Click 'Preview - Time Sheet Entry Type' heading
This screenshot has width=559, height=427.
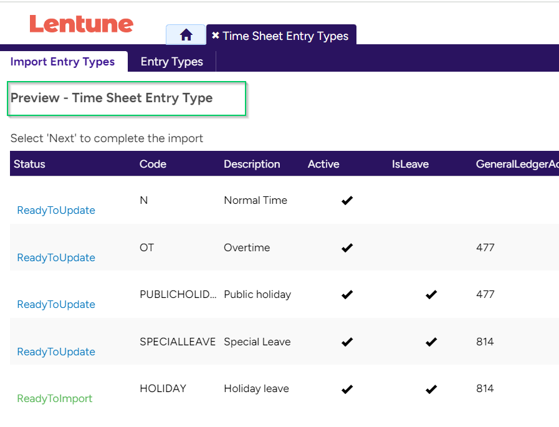coord(112,98)
